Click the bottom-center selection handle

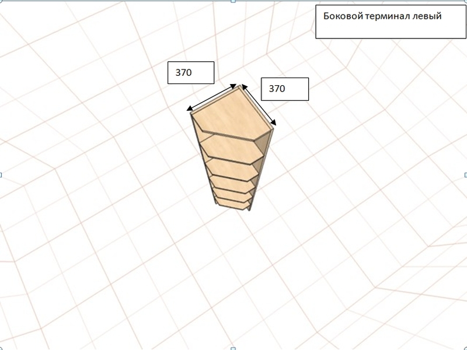pyautogui.click(x=233, y=348)
